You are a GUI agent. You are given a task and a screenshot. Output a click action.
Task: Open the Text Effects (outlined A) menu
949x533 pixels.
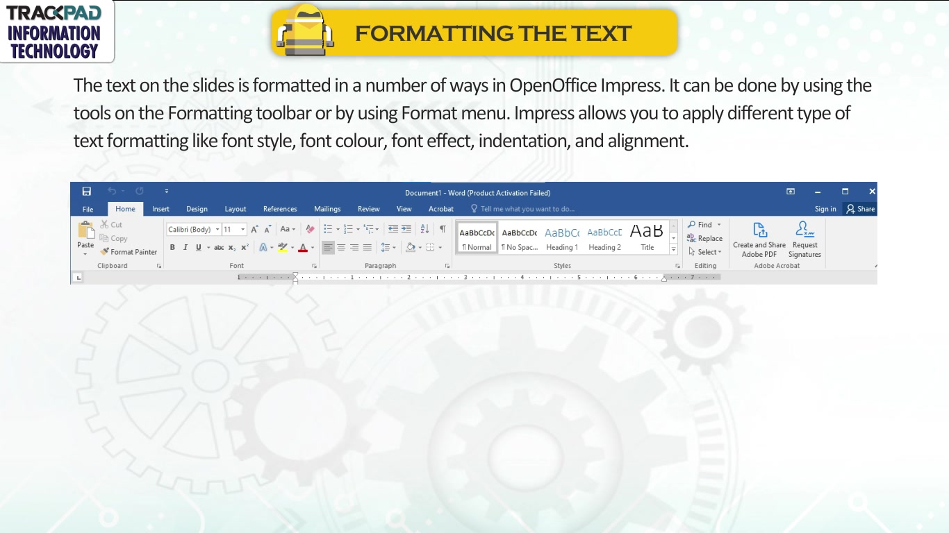pyautogui.click(x=263, y=248)
